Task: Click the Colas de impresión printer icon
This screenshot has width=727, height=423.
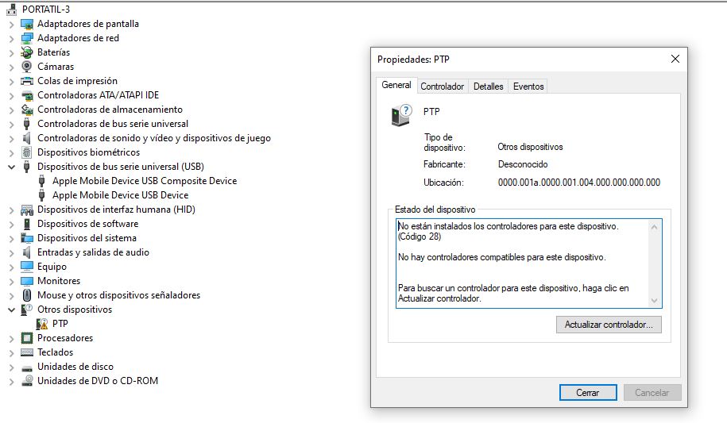Action: (x=27, y=81)
